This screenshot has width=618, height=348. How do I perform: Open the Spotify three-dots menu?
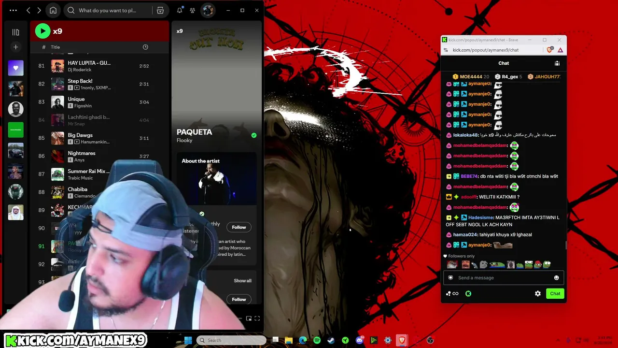click(x=13, y=10)
